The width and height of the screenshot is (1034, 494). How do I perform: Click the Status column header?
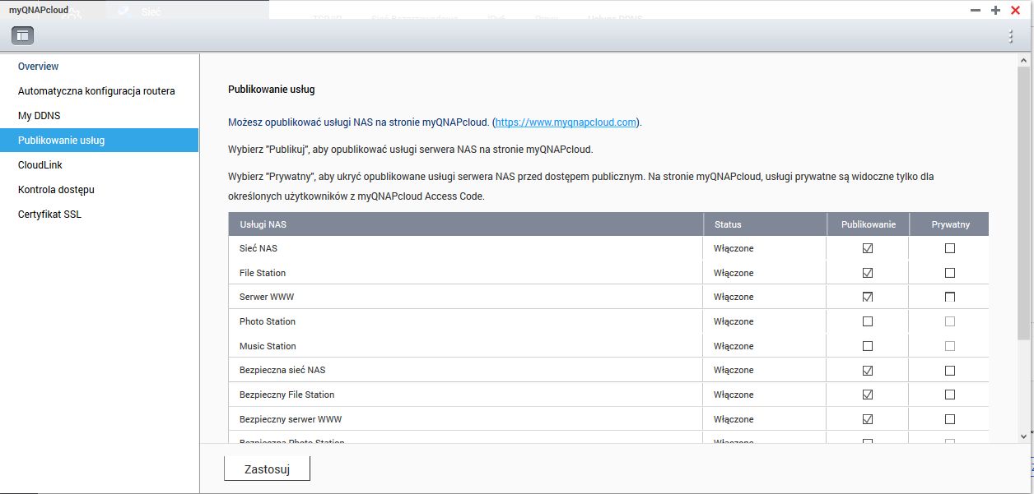[765, 224]
